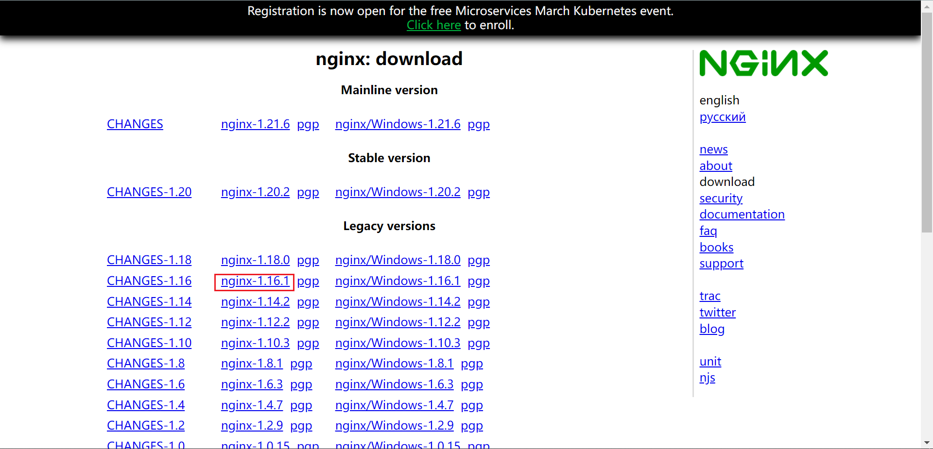Open pgp signature for nginx-1.20.2

pos(308,192)
